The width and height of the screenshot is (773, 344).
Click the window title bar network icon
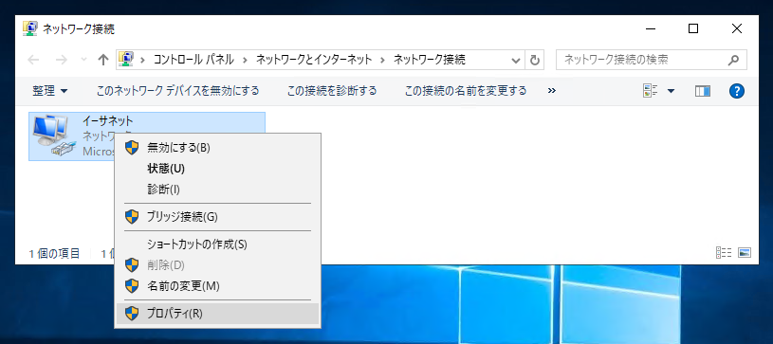click(x=29, y=28)
